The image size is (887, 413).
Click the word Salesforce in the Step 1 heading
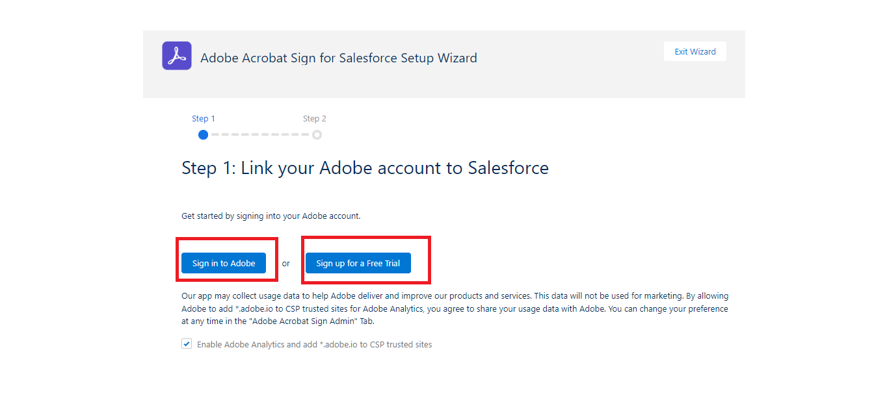click(508, 168)
